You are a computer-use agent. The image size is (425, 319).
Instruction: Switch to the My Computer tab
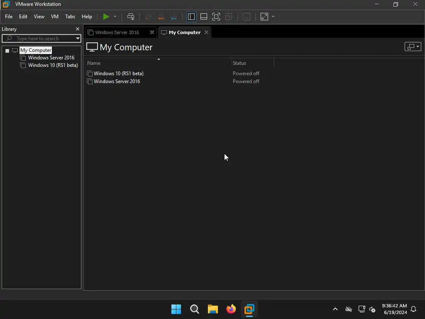[x=184, y=32]
